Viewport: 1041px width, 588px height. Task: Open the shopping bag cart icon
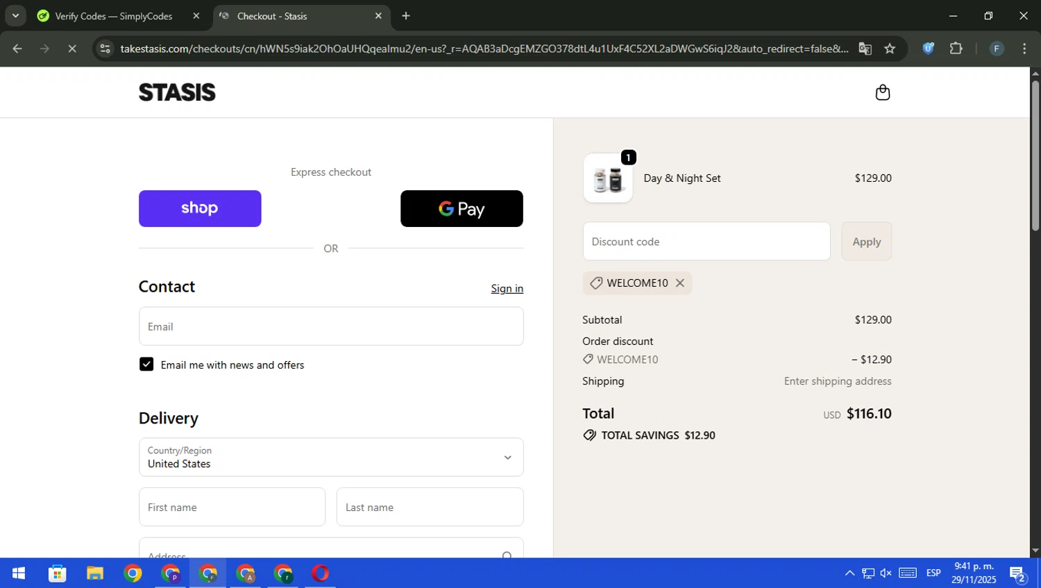pos(882,92)
